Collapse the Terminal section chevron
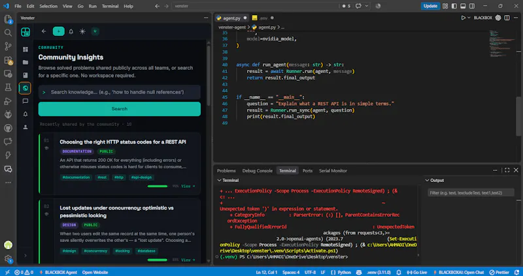 [x=219, y=180]
